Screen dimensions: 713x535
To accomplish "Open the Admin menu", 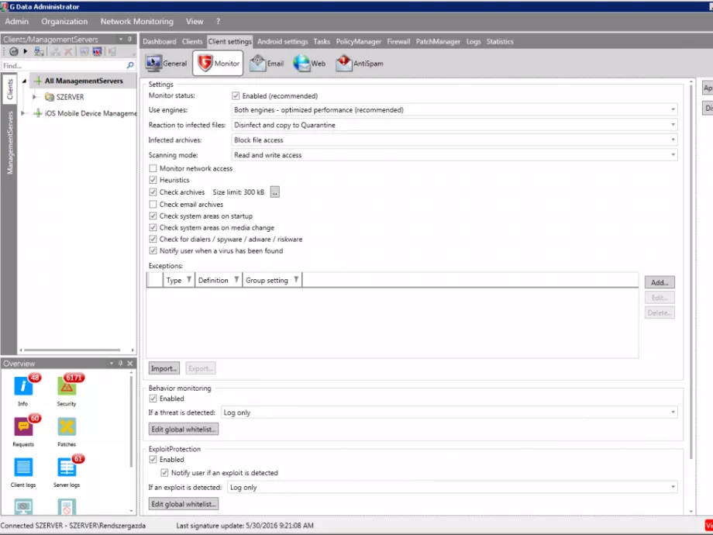I will tap(17, 22).
